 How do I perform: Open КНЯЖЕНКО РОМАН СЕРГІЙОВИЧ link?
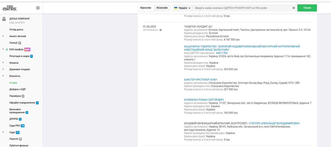(204, 100)
